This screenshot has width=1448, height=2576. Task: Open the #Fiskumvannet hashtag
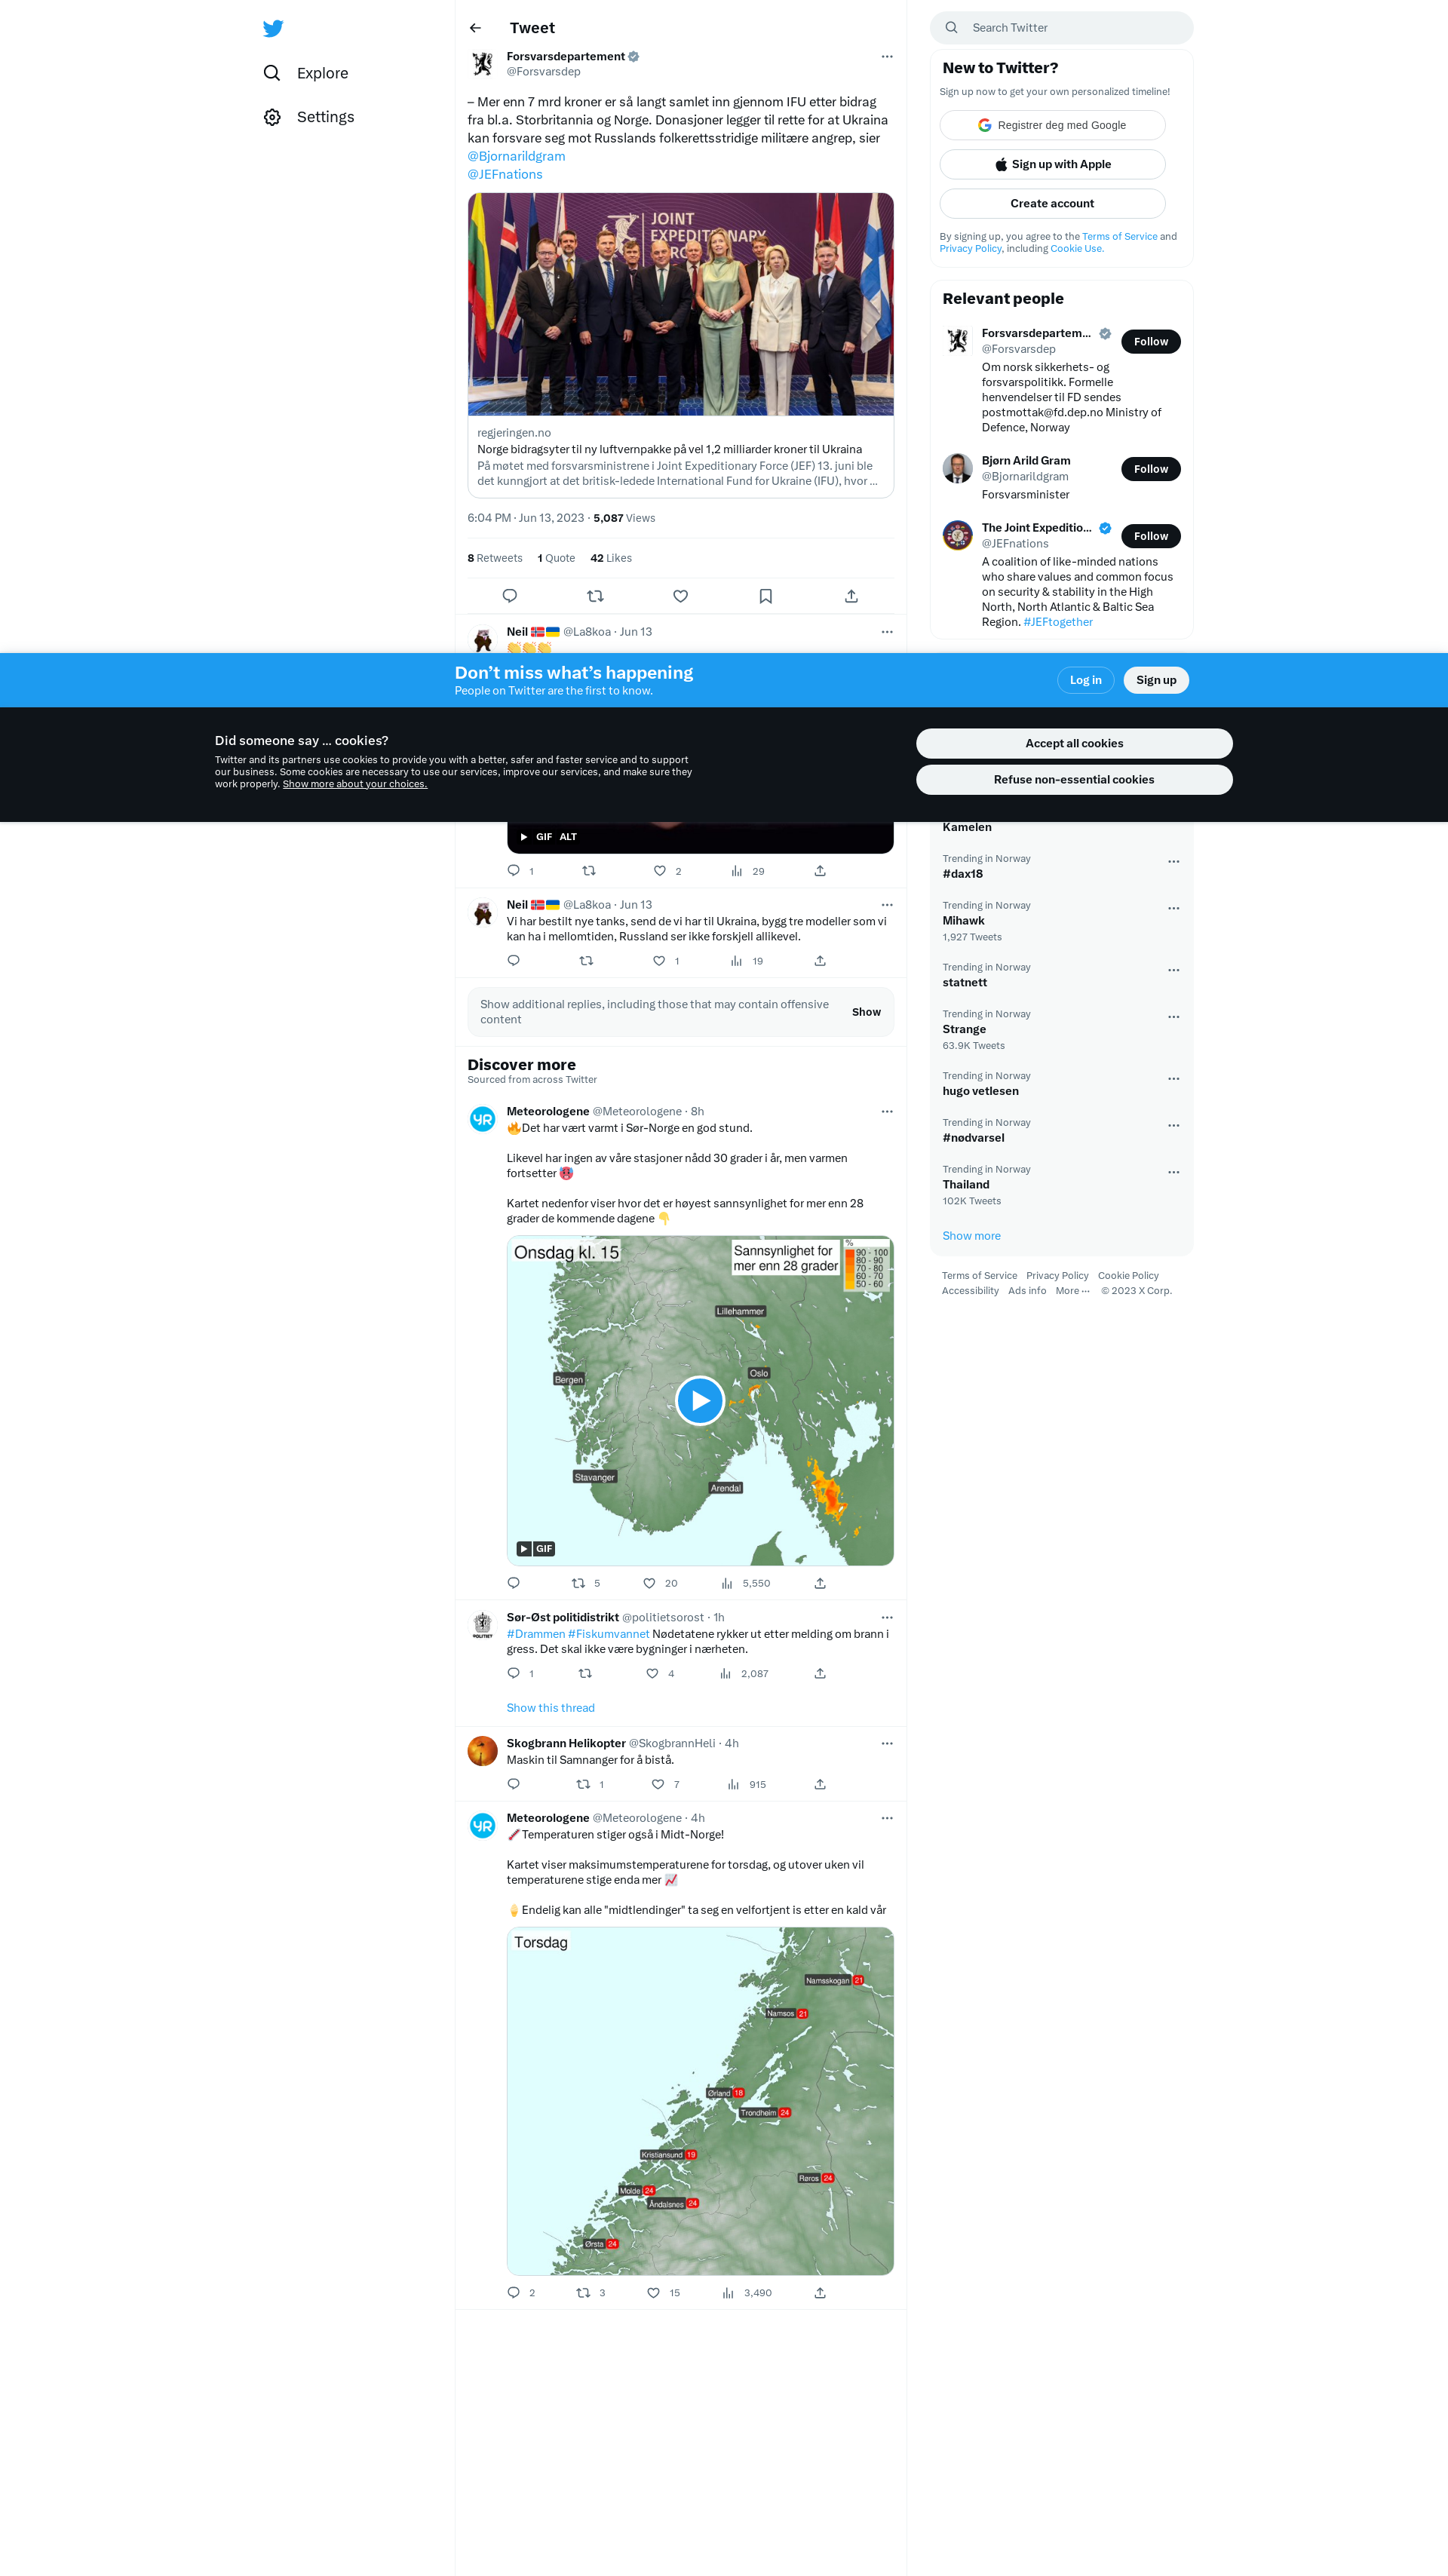coord(609,1634)
